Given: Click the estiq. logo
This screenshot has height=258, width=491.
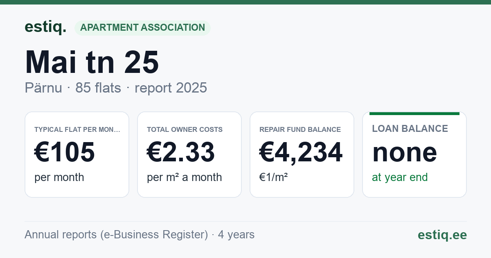Looking at the screenshot, I should (x=45, y=27).
